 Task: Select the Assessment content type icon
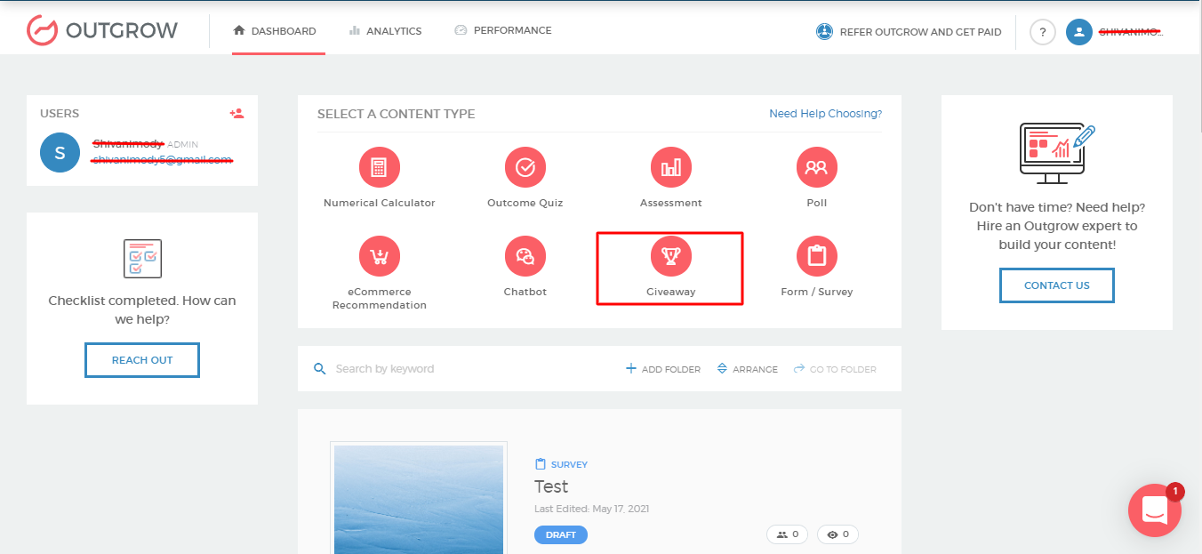[671, 167]
